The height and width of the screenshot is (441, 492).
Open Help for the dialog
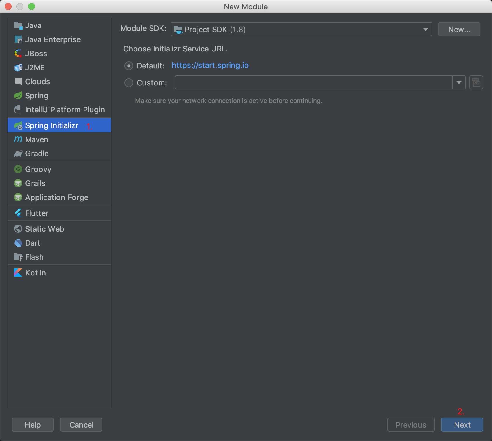tap(33, 425)
